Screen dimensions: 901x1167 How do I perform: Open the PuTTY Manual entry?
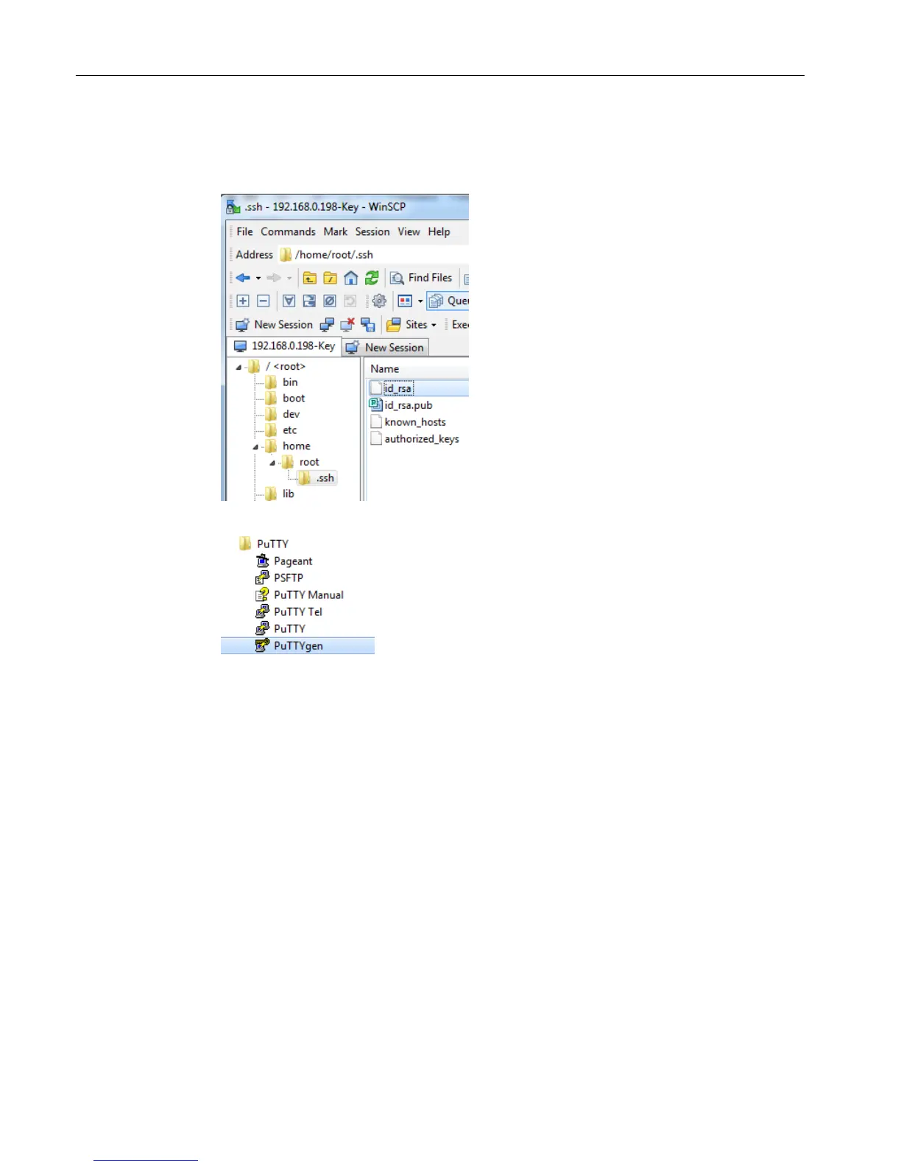point(300,595)
